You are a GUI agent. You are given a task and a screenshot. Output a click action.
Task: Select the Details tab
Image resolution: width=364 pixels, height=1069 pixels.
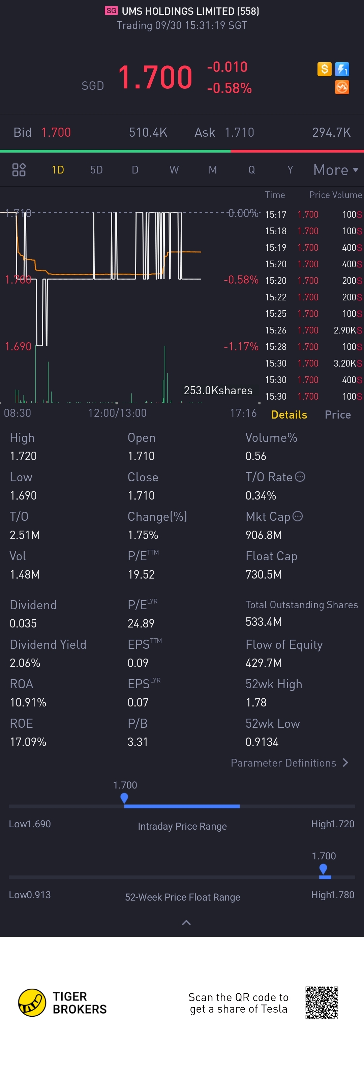289,415
